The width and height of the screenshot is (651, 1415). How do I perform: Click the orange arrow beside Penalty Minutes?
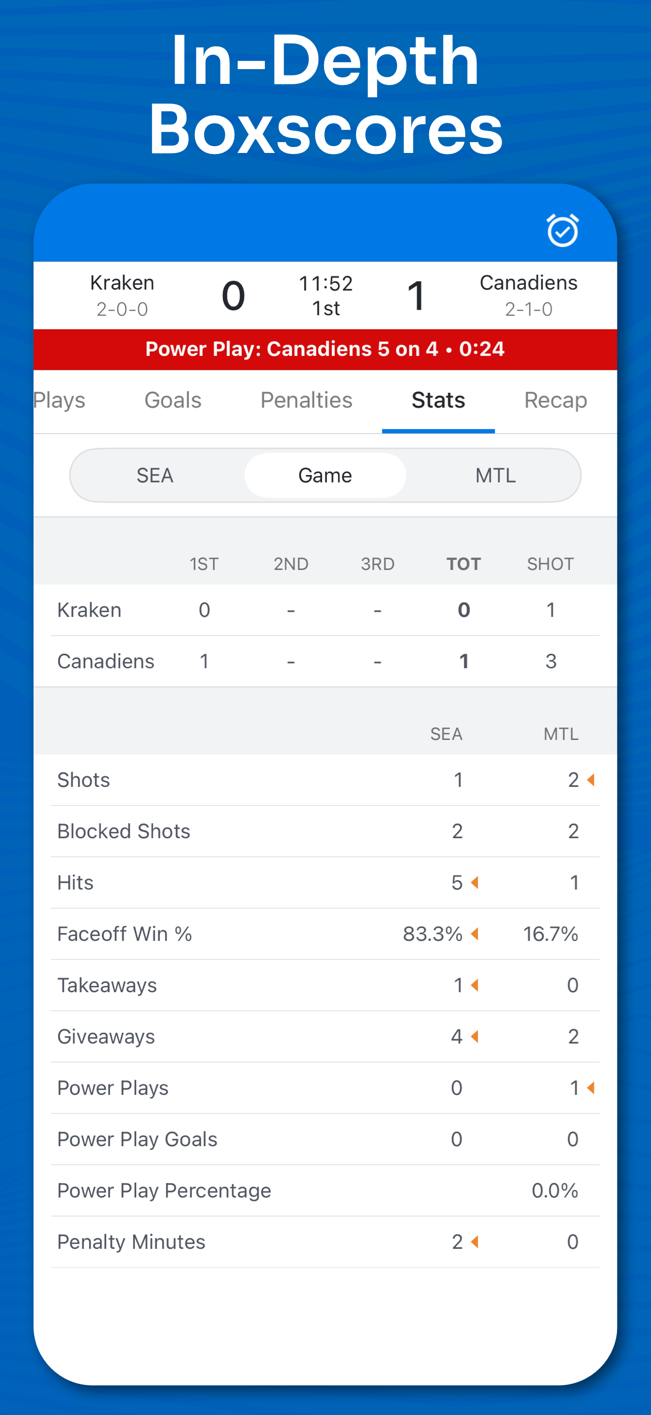(475, 1241)
